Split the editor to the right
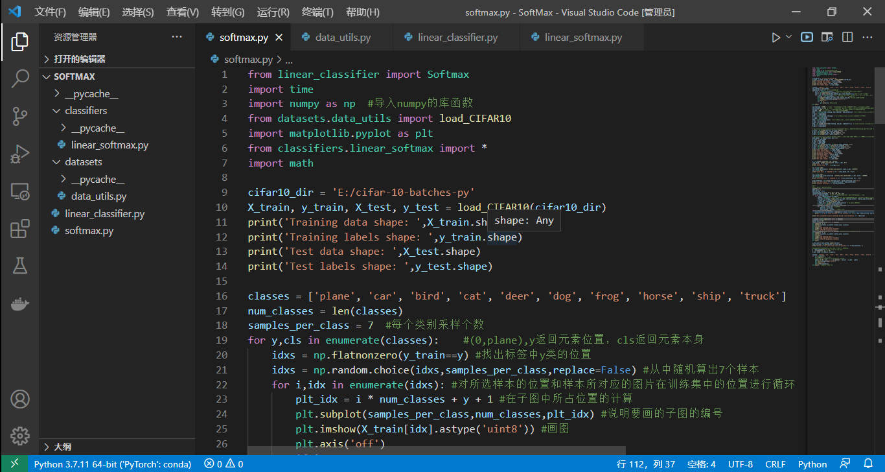The width and height of the screenshot is (885, 472). click(x=847, y=38)
